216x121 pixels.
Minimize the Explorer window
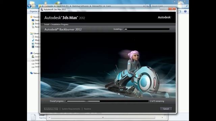coord(174,1)
